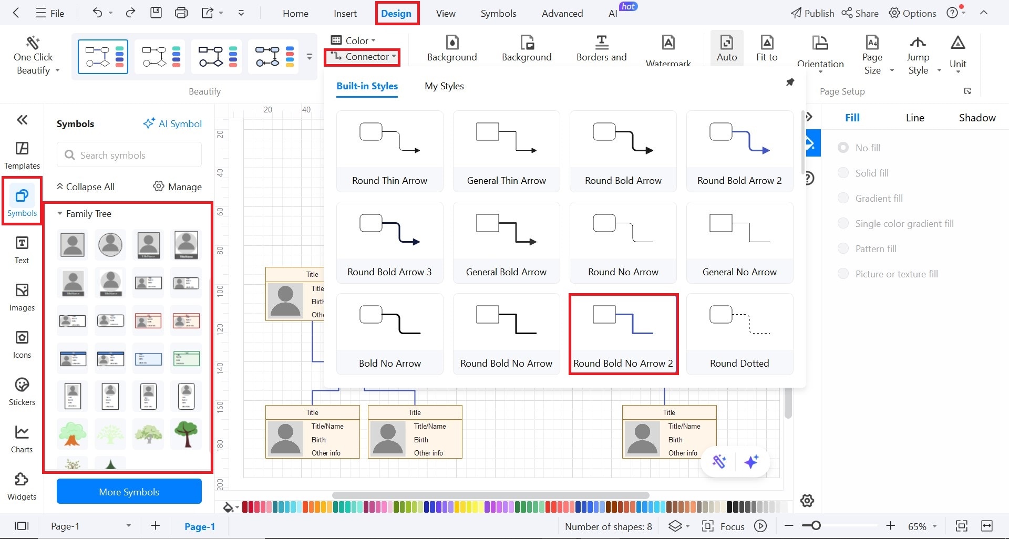
Task: Open the Icons sidebar panel
Action: pyautogui.click(x=22, y=345)
